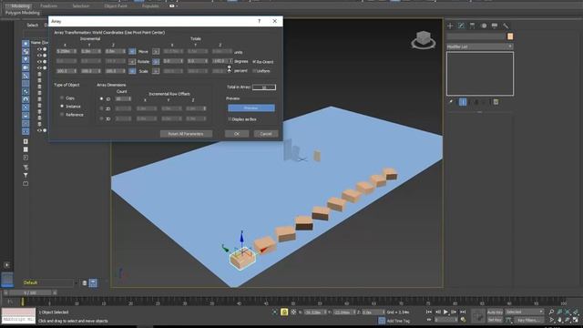Toggle the Re-Orient checkbox
Image resolution: width=583 pixels, height=328 pixels.
pyautogui.click(x=254, y=62)
